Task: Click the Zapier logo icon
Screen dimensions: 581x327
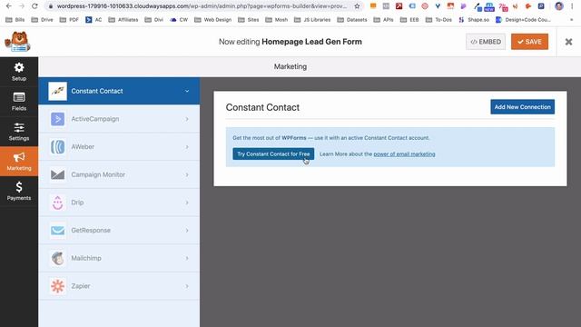Action: (x=57, y=286)
